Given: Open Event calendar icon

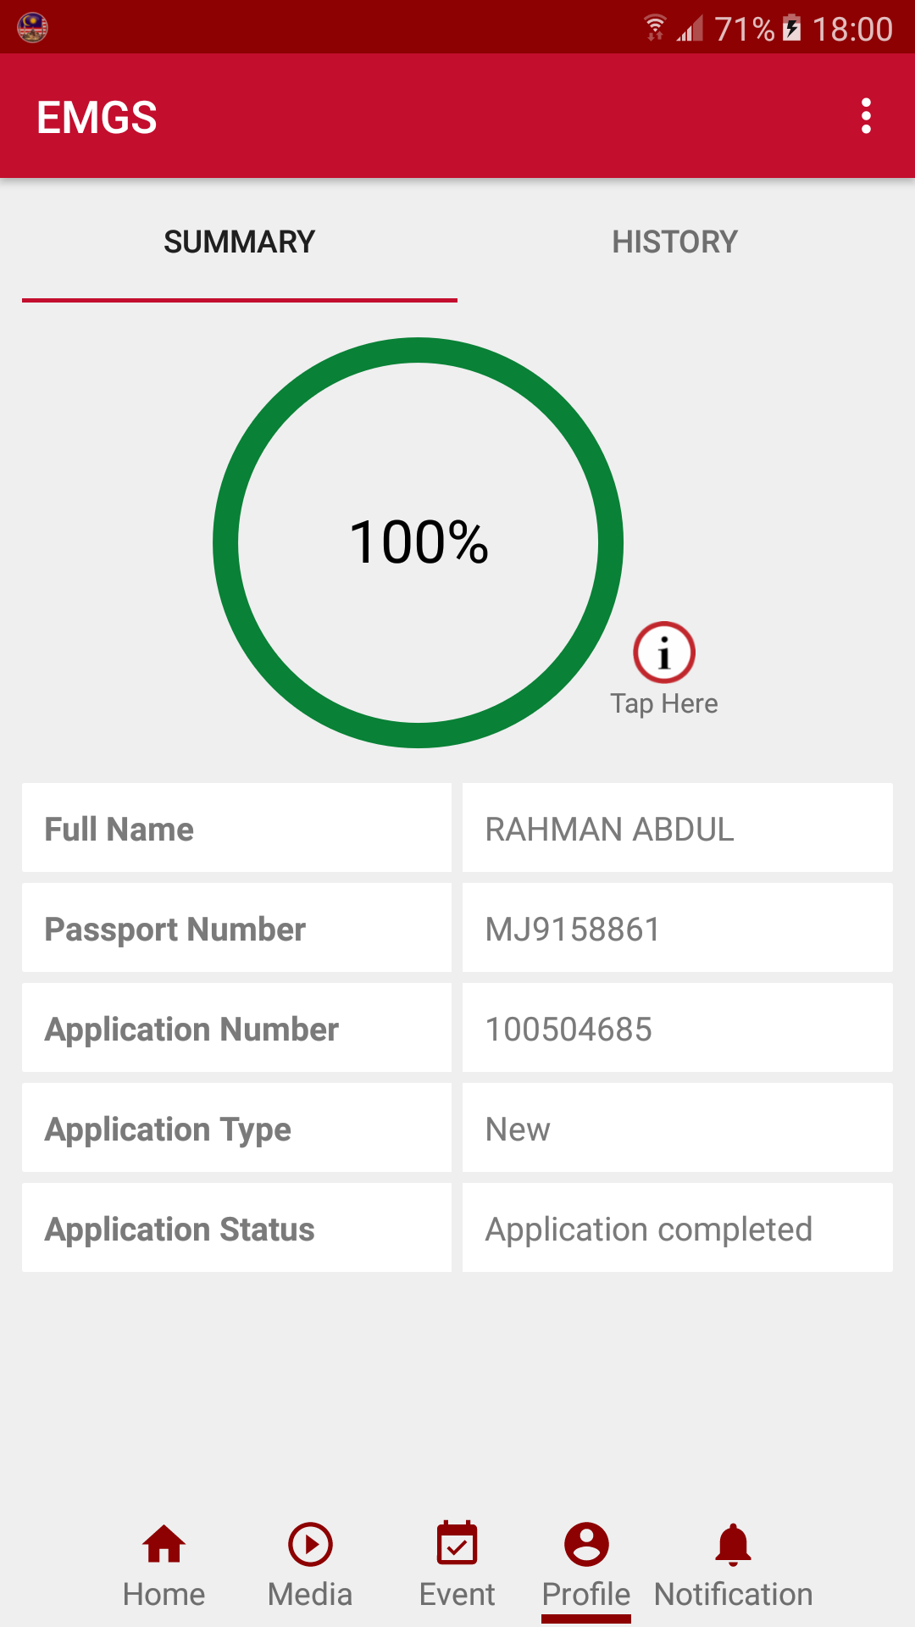Looking at the screenshot, I should [457, 1545].
